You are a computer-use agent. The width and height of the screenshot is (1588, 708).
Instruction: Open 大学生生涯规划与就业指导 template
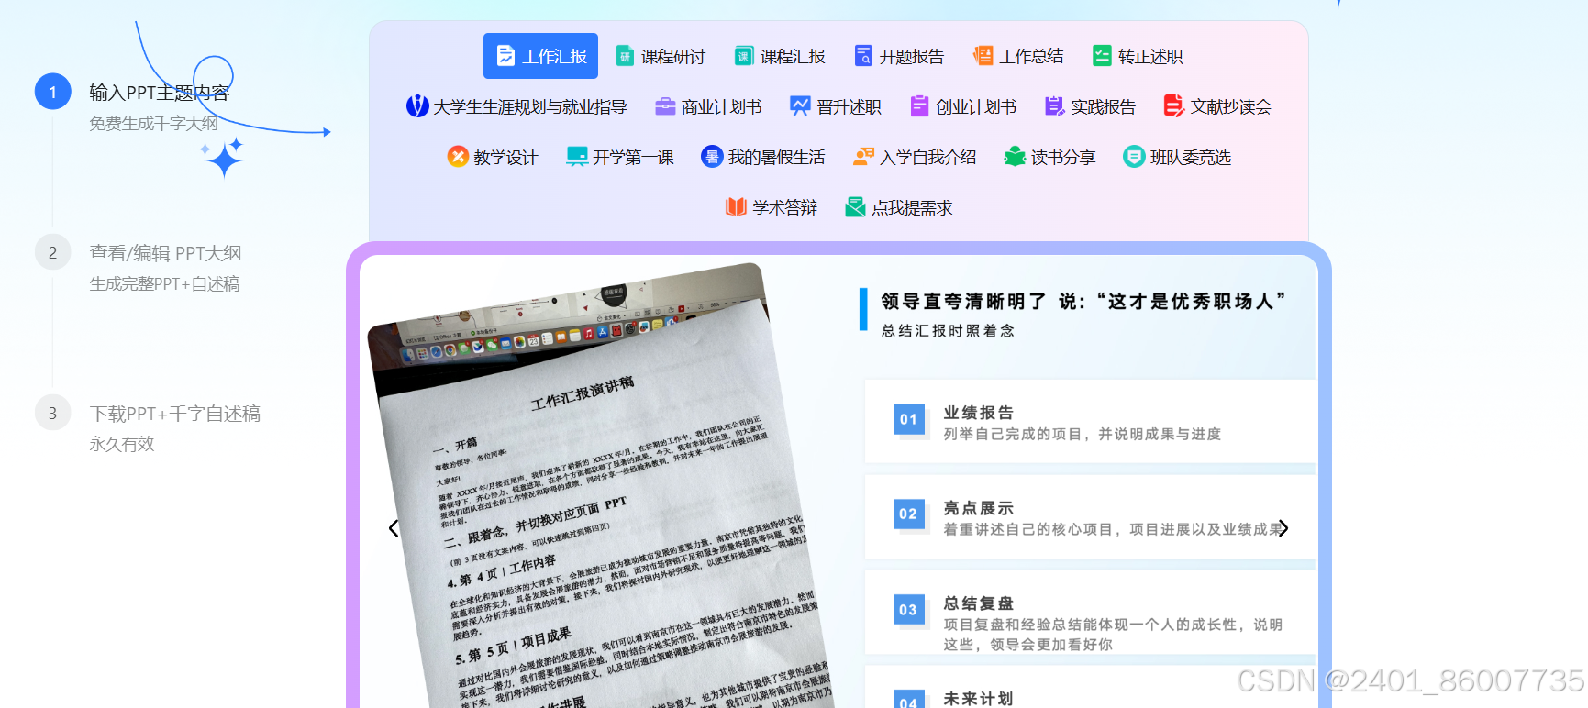point(516,106)
